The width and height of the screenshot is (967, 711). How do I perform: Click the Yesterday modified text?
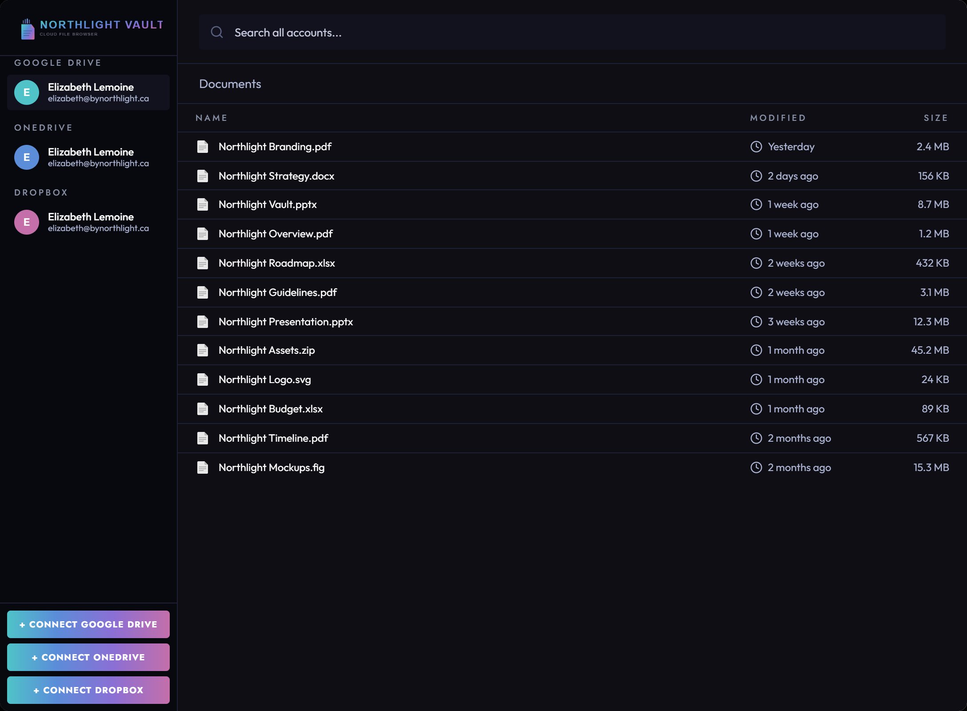(791, 147)
